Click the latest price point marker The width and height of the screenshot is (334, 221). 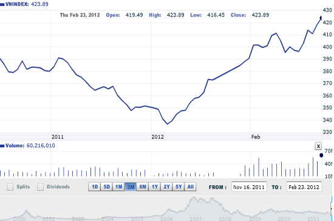[321, 18]
